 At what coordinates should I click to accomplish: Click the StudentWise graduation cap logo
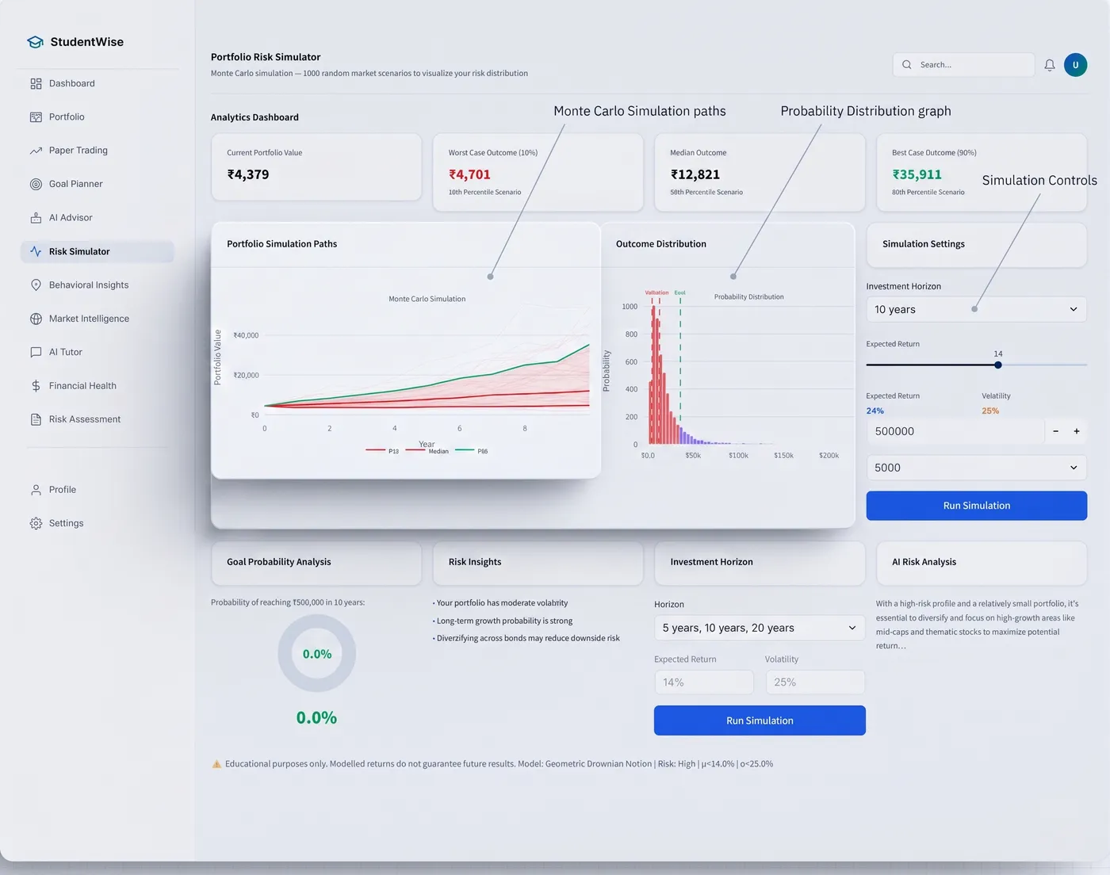[35, 42]
